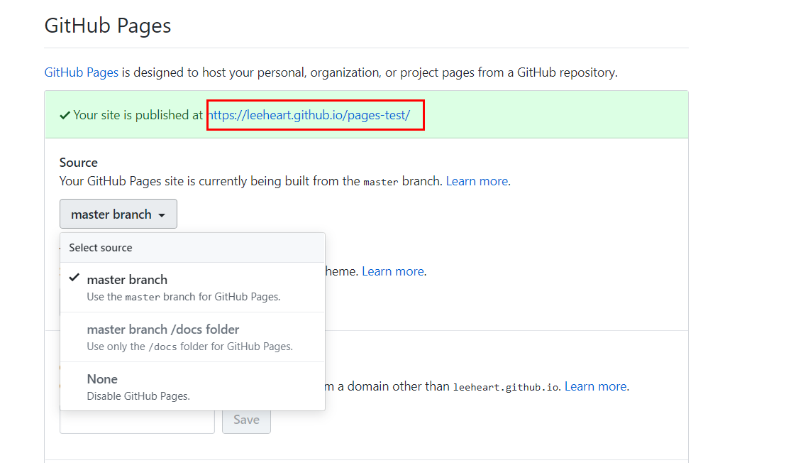Click the green checkmark beside published message
The width and height of the screenshot is (786, 463).
pos(65,115)
